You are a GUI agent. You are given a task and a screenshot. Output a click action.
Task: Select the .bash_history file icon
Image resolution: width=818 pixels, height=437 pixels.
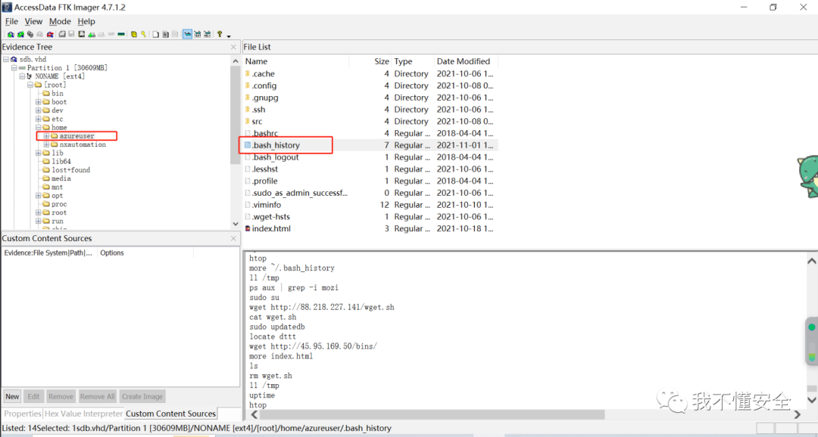248,145
